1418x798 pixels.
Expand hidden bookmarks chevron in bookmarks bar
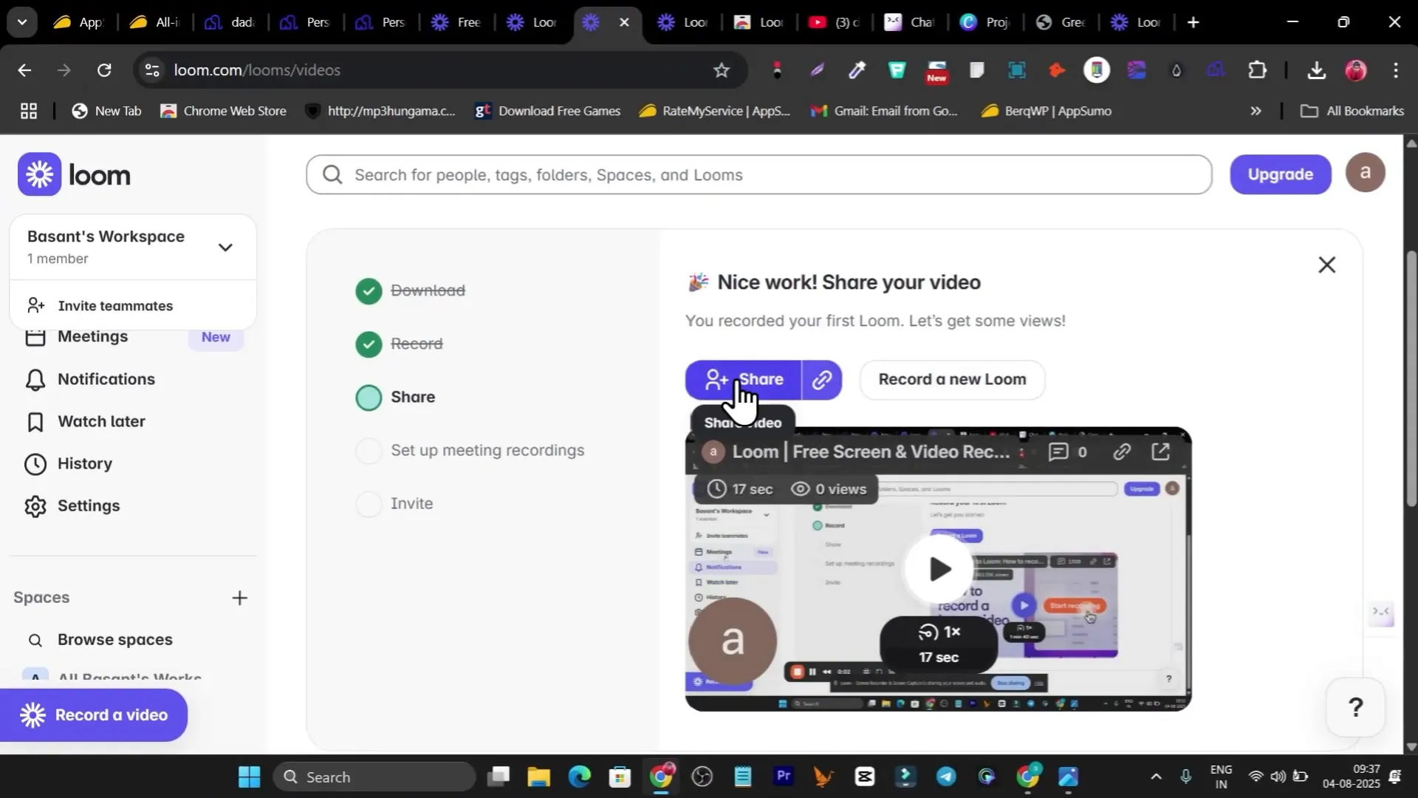tap(1256, 111)
